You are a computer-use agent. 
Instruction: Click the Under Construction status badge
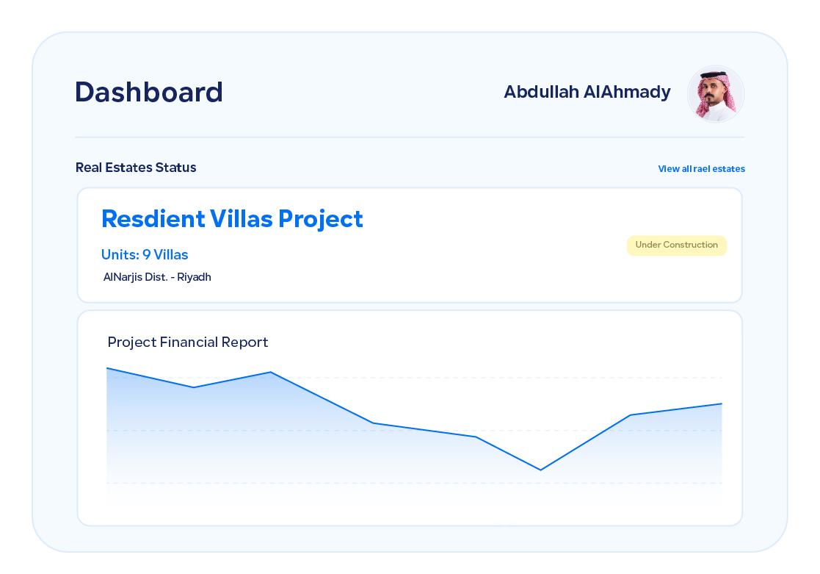pos(676,245)
